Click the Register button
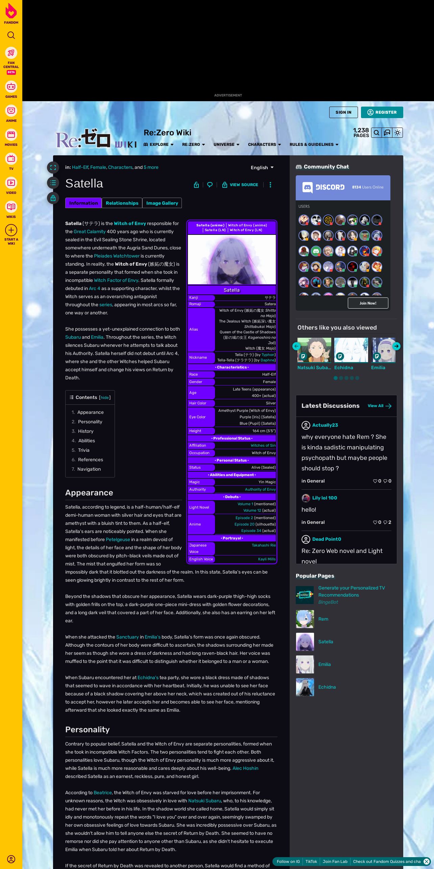The width and height of the screenshot is (434, 869). pos(382,112)
